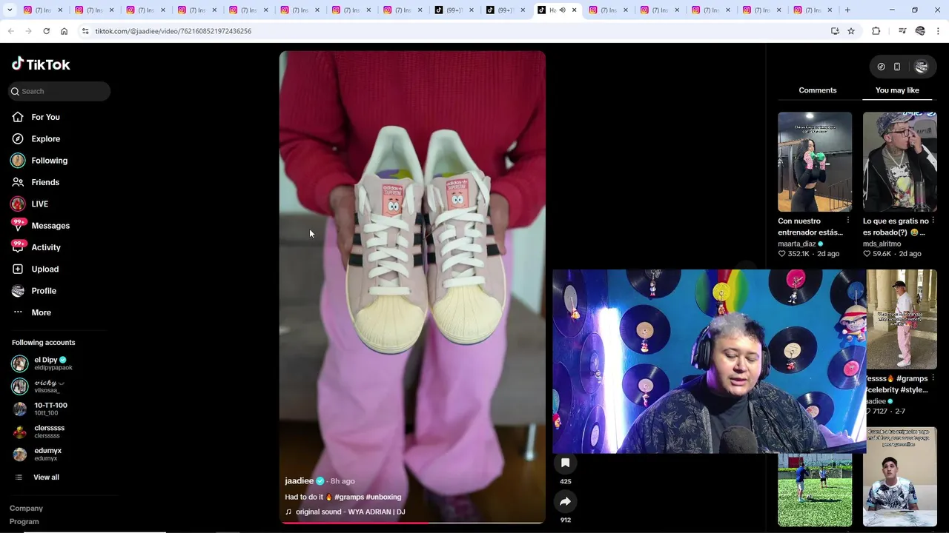Screen dimensions: 949x533
Task: Click the browser address bar URL
Action: 173,31
